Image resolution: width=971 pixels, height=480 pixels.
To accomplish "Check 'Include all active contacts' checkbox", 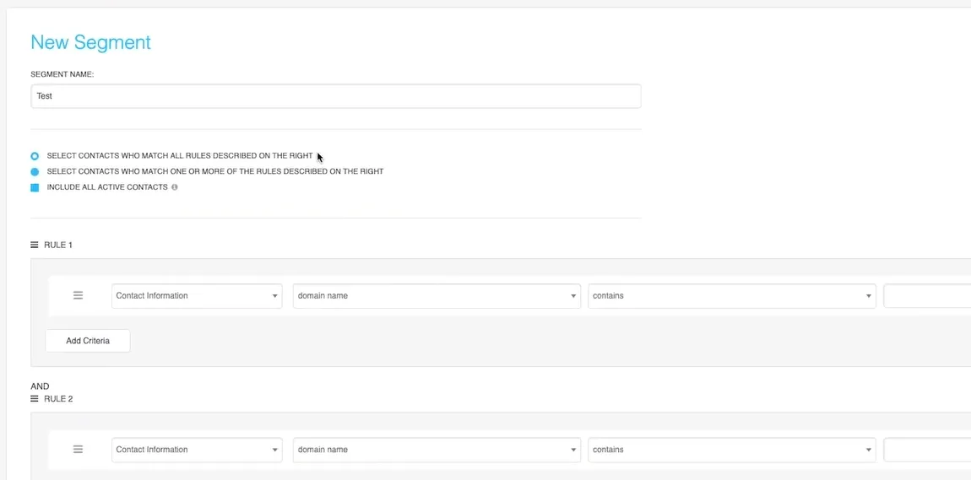I will (35, 186).
